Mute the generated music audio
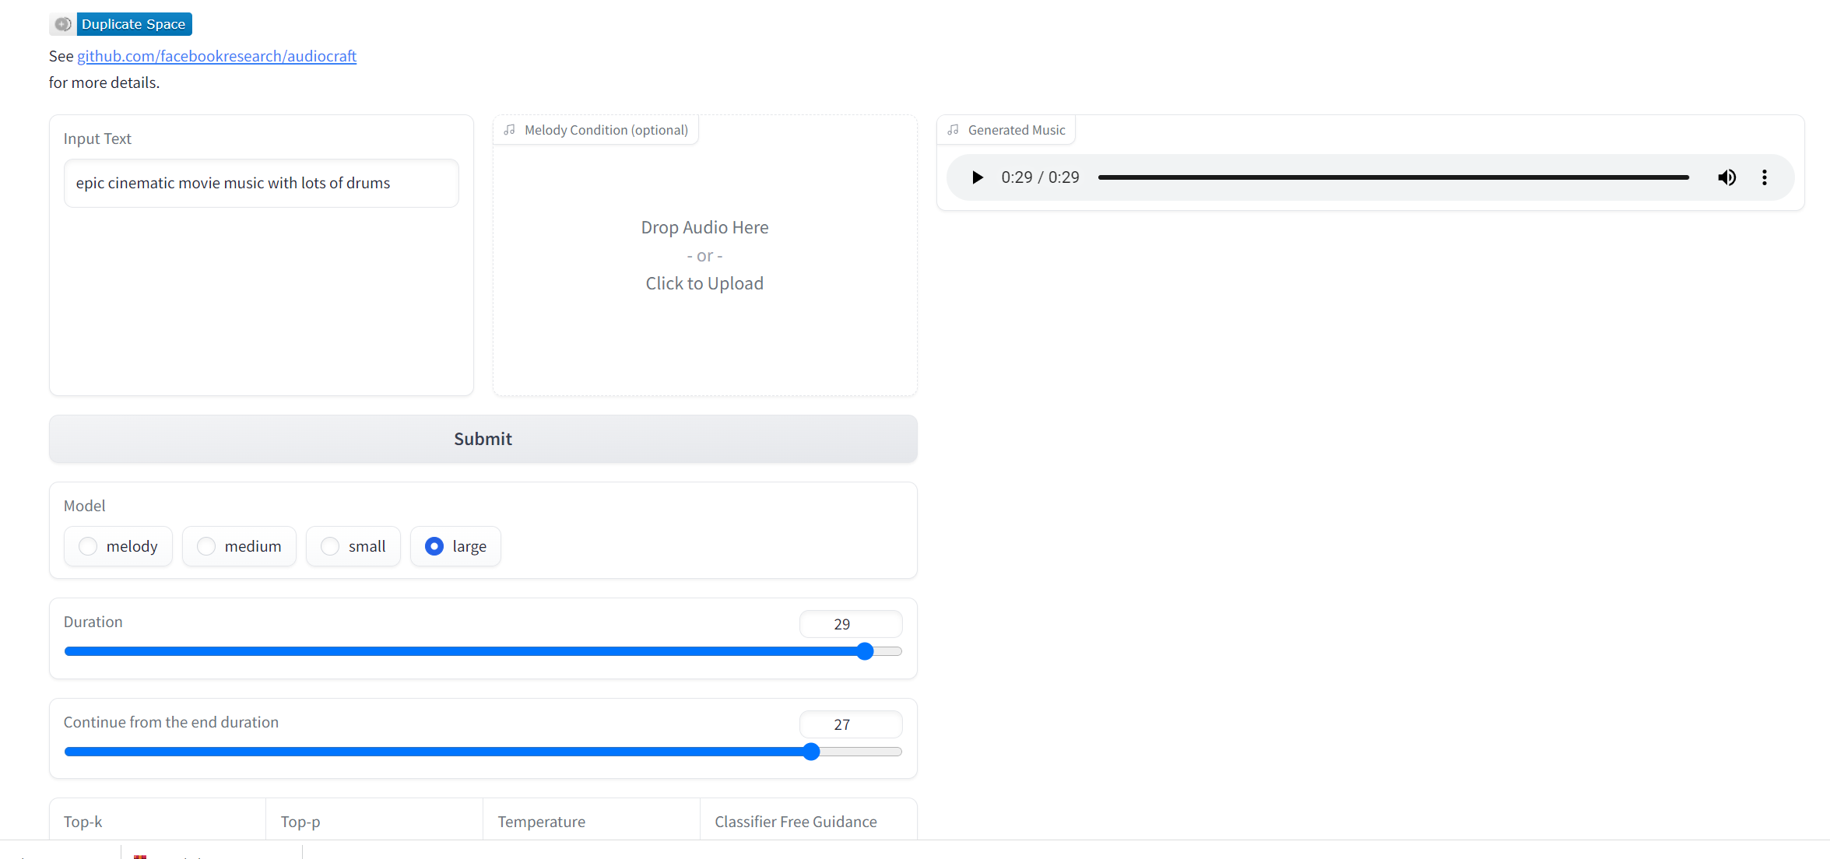Viewport: 1830px width, 859px height. pyautogui.click(x=1726, y=177)
